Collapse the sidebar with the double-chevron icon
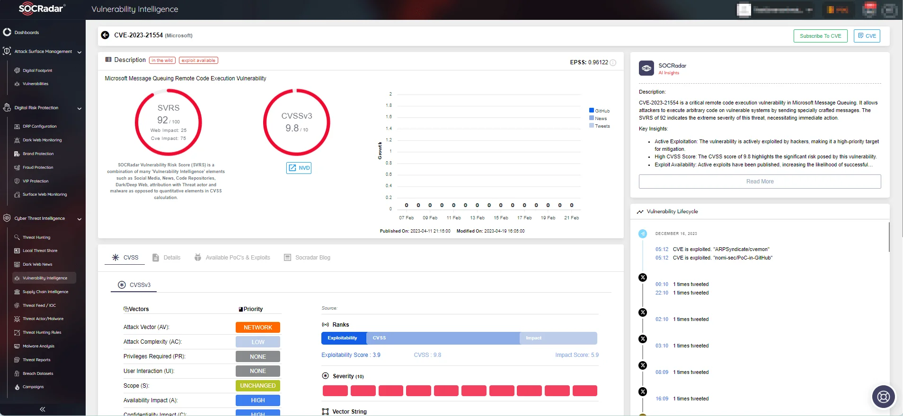Viewport: 903px width, 416px height. click(43, 409)
